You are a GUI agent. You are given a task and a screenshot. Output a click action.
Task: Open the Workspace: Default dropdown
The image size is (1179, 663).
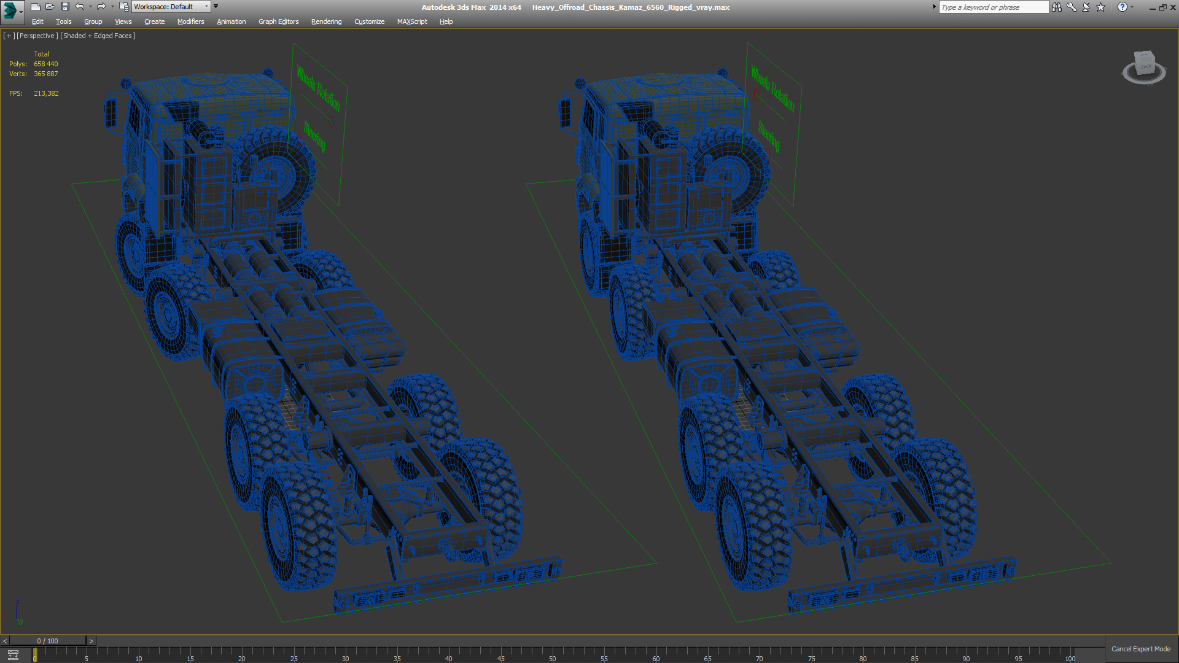click(x=171, y=7)
